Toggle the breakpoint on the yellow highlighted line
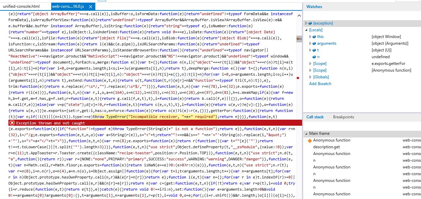This screenshot has width=421, height=199. coord(298,117)
